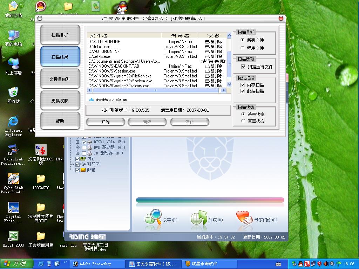This screenshot has height=269, width=359.
Task: Click the results list scroll-left arrow
Action: (x=89, y=90)
